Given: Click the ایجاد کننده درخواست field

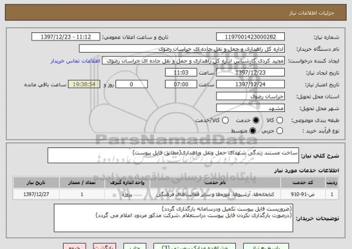Looking at the screenshot, I should [x=193, y=61].
